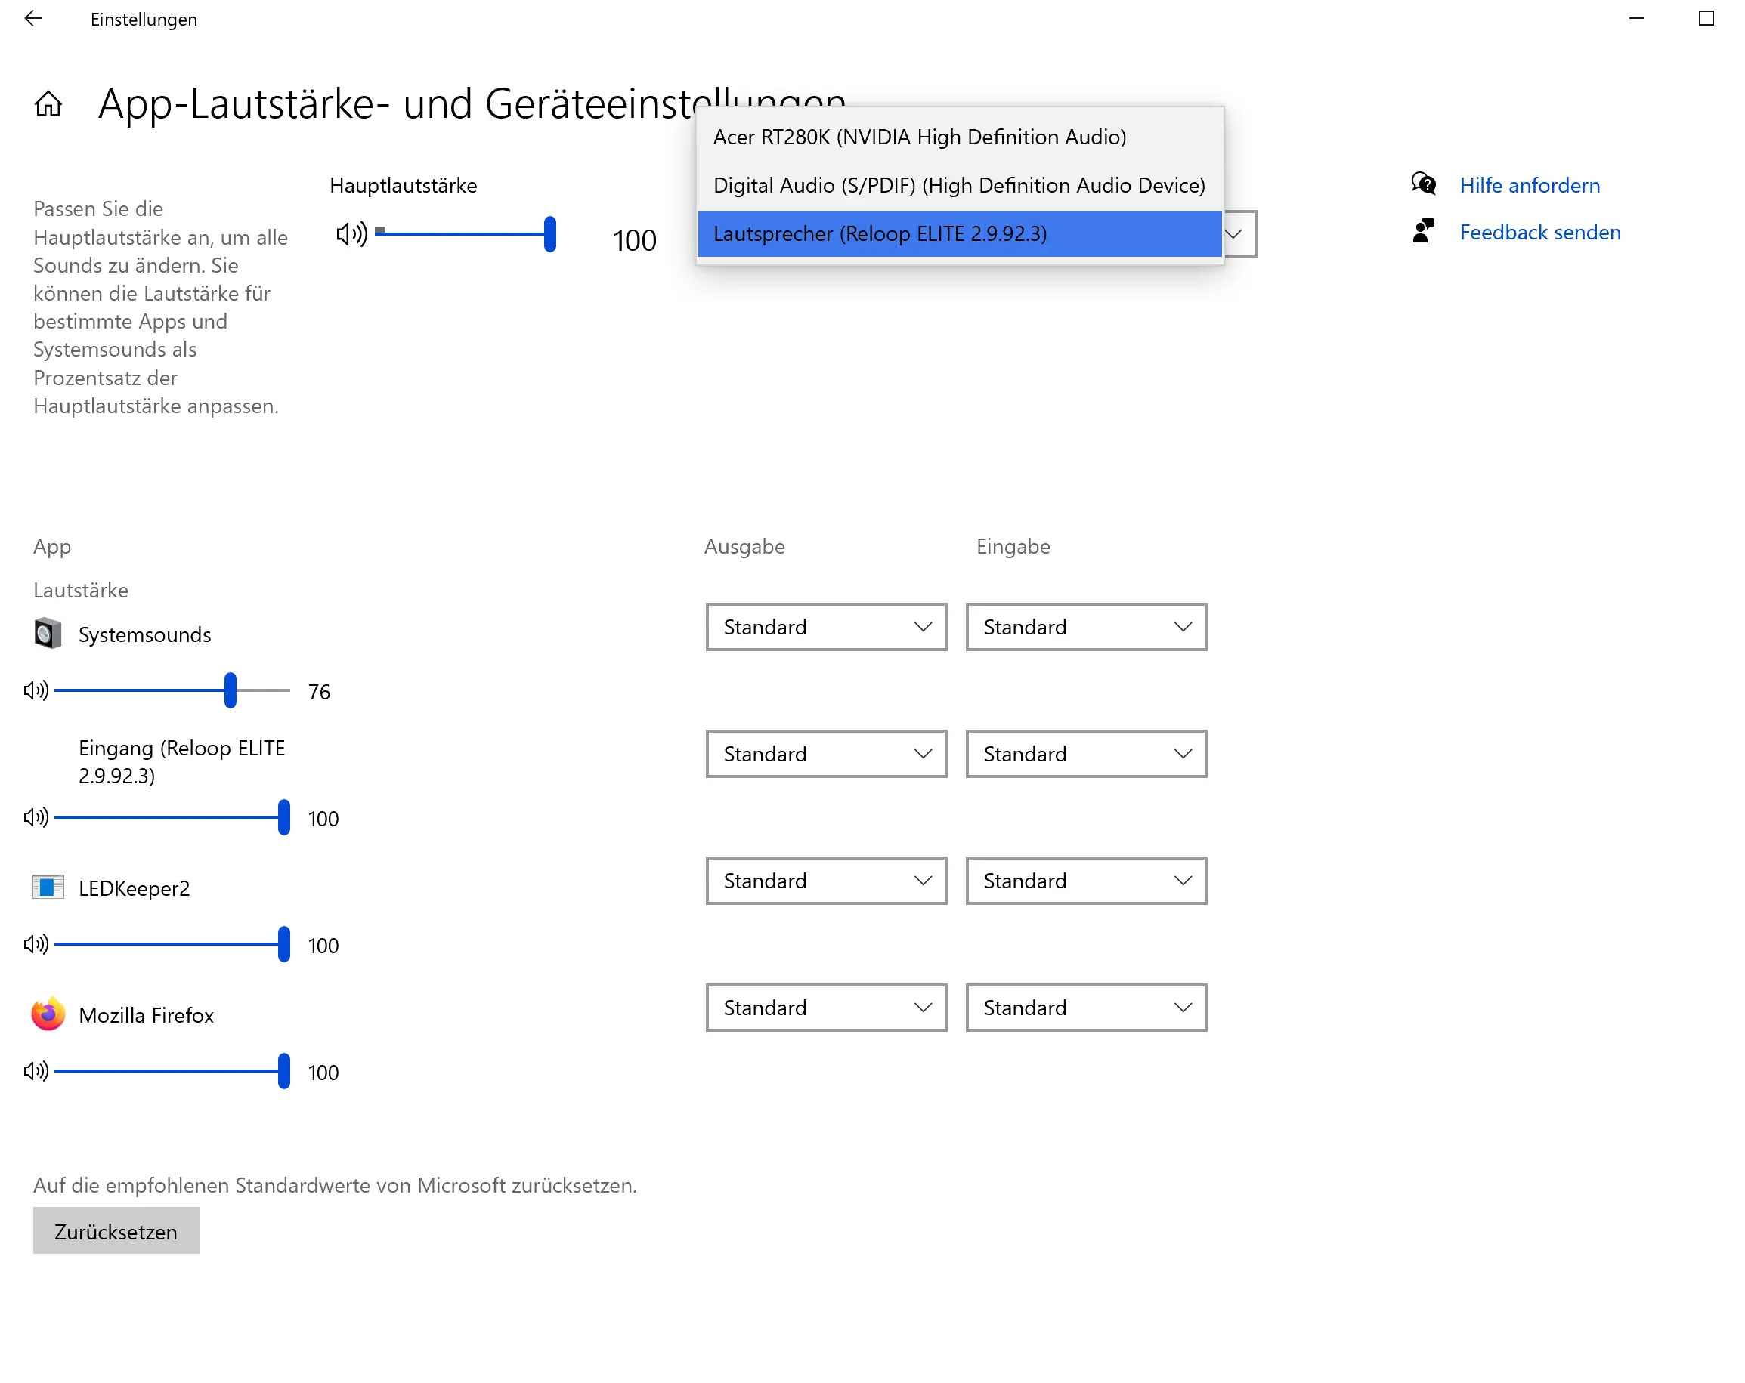The height and width of the screenshot is (1383, 1745).
Task: Open Eingang Reloop ELITE Eingabe dropdown
Action: pyautogui.click(x=1085, y=754)
